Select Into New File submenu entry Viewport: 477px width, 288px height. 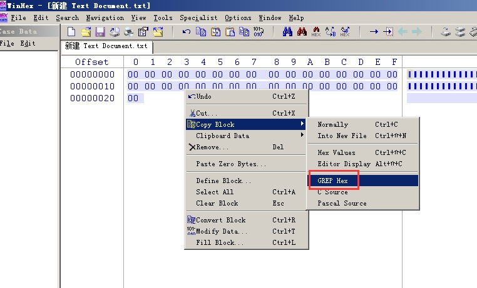pyautogui.click(x=363, y=136)
